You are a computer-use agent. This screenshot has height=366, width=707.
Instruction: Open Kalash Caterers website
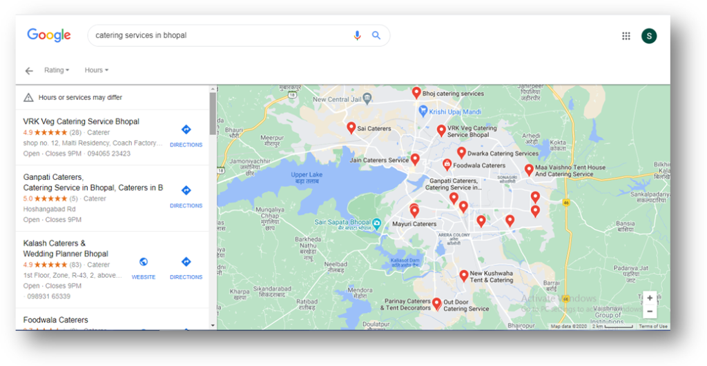[x=144, y=268]
